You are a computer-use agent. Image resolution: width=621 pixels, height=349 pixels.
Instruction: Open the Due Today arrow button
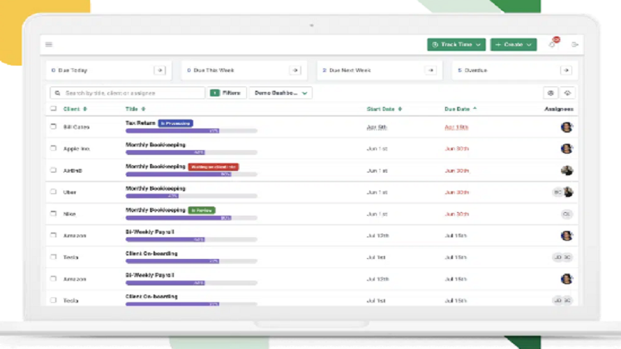coord(160,70)
